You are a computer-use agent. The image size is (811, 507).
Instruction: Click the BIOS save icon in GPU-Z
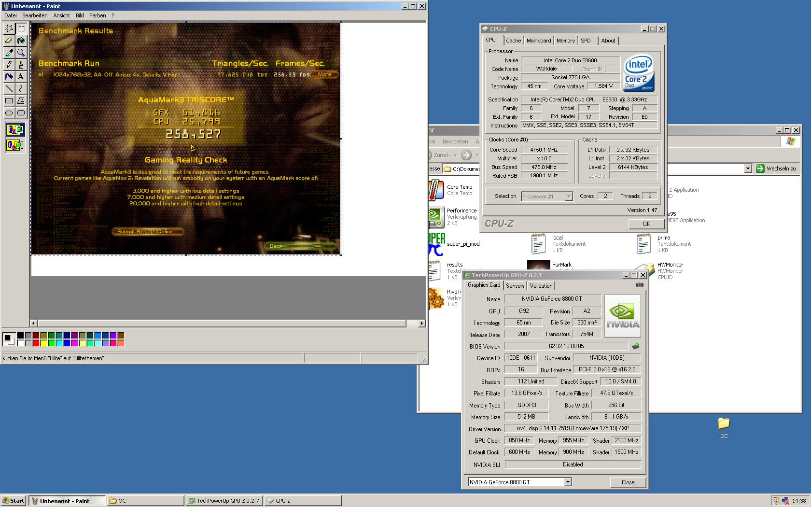point(636,346)
